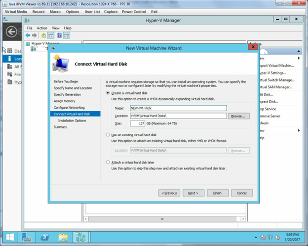Open the Action menu in Hyper-V Manager
This screenshot has height=246, width=308.
[x=42, y=28]
